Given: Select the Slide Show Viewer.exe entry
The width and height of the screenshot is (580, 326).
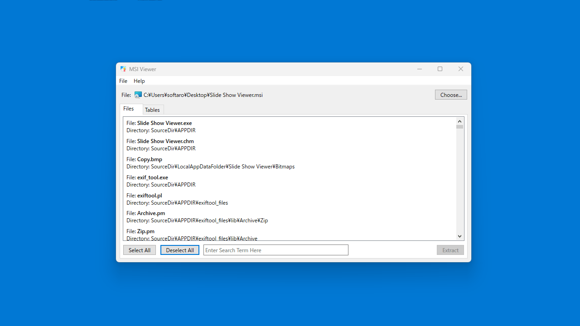Looking at the screenshot, I should tap(290, 127).
